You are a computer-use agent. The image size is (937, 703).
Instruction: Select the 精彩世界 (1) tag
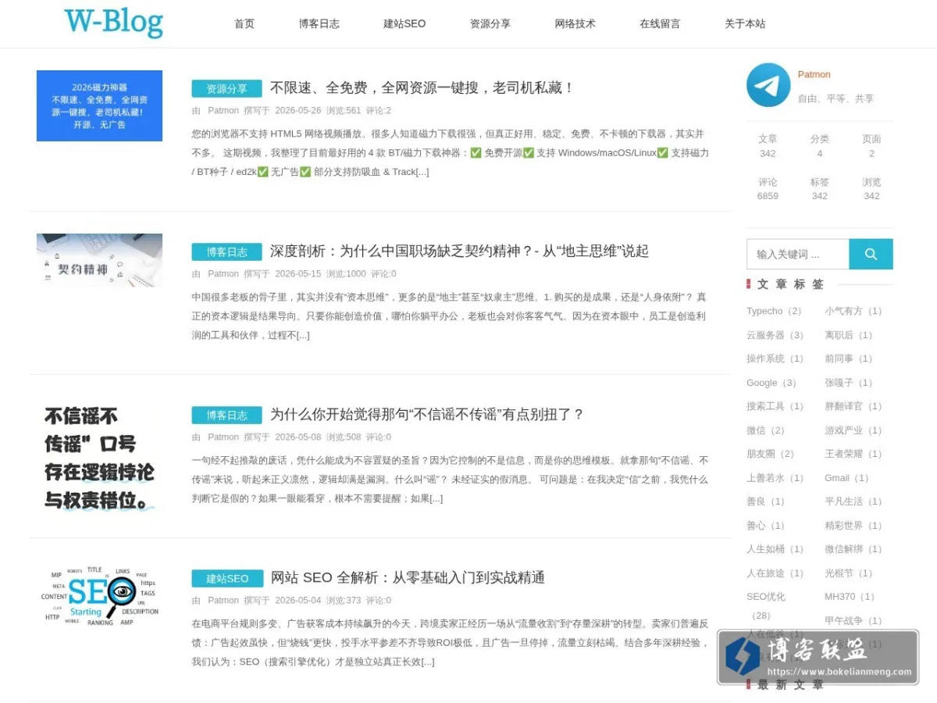853,526
